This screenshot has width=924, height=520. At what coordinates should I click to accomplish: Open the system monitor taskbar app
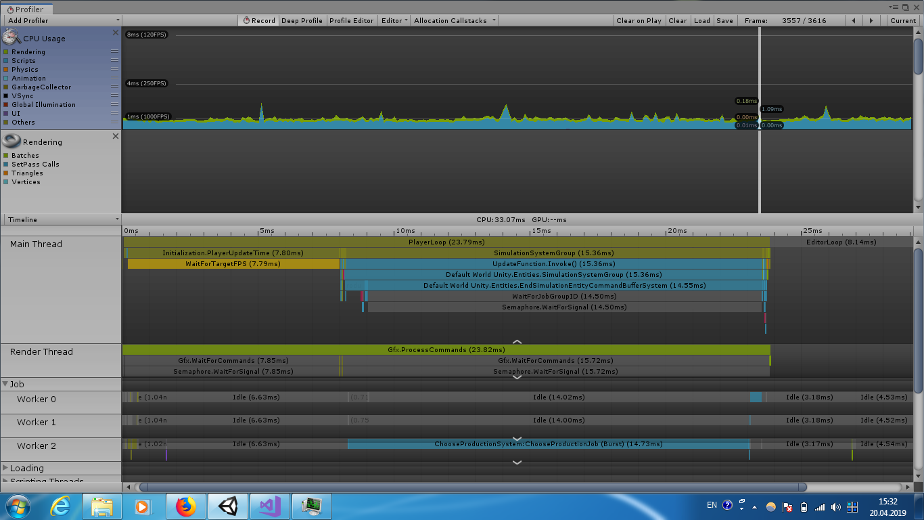312,506
